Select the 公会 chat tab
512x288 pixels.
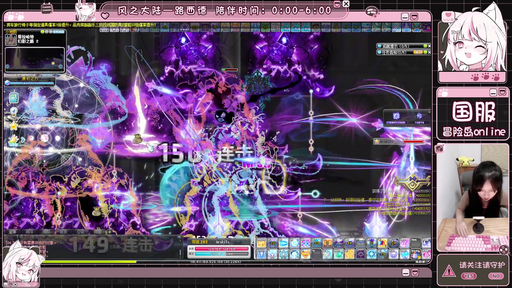click(81, 232)
